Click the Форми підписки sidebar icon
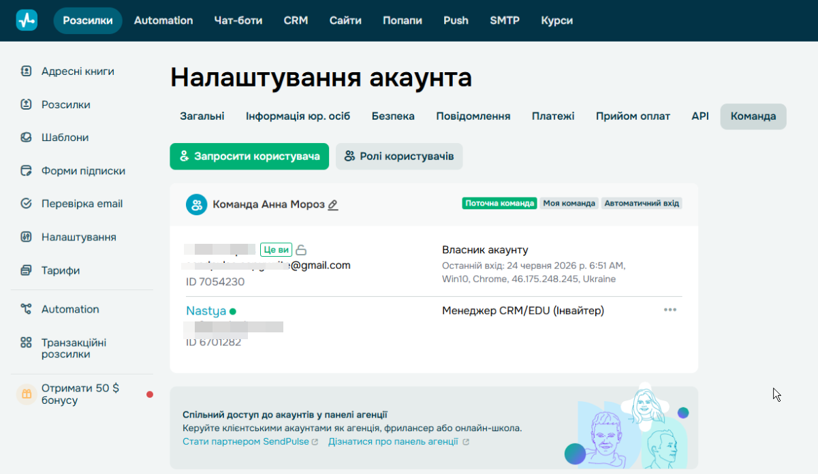 (x=27, y=170)
